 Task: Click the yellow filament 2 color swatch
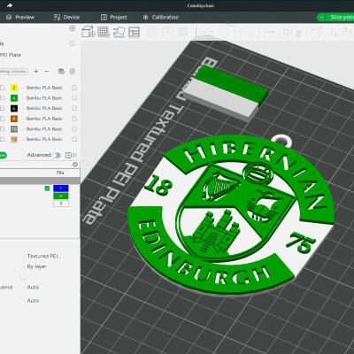tap(14, 88)
